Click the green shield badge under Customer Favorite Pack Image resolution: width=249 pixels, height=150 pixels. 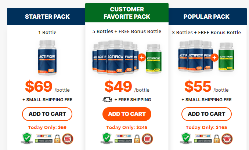tap(105, 138)
